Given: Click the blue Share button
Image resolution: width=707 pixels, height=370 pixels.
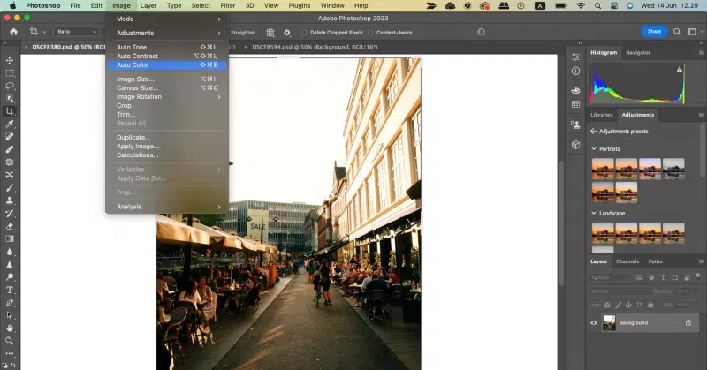Looking at the screenshot, I should pos(654,31).
